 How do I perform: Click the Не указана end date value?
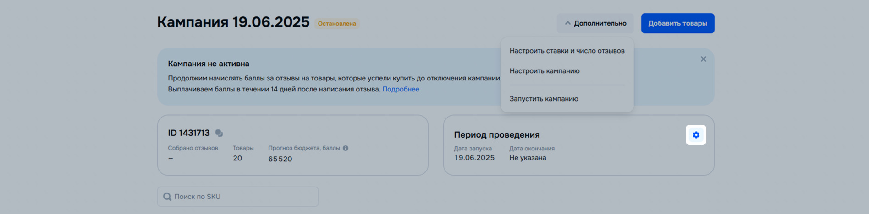pyautogui.click(x=528, y=158)
